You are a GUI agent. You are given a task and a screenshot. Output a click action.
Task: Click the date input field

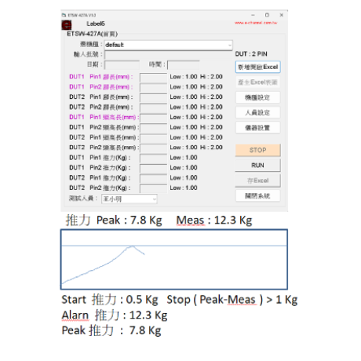[122, 65]
